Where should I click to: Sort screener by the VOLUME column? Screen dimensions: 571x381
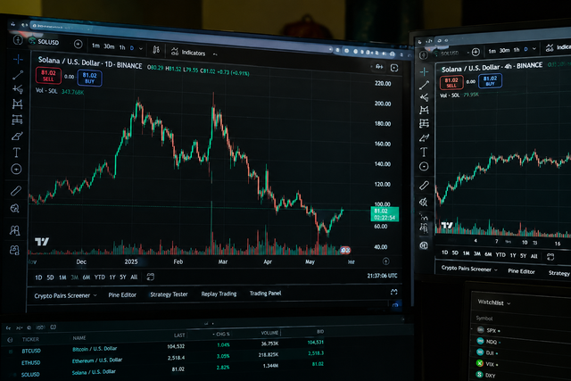[x=269, y=333]
